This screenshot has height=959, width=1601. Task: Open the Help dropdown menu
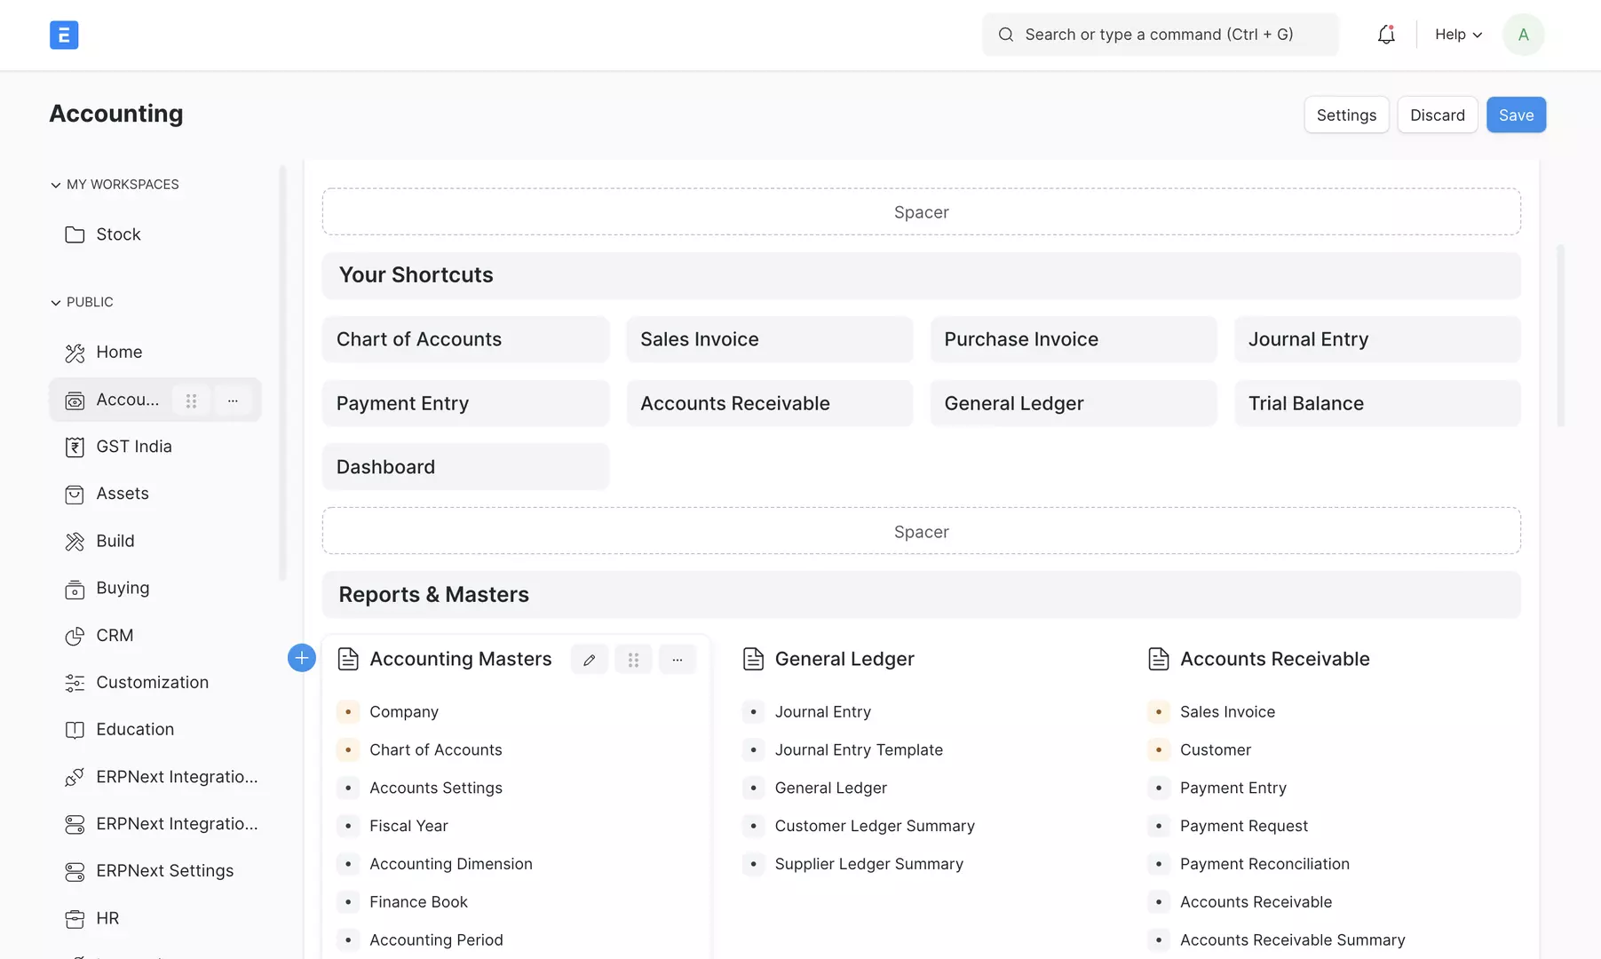point(1458,35)
